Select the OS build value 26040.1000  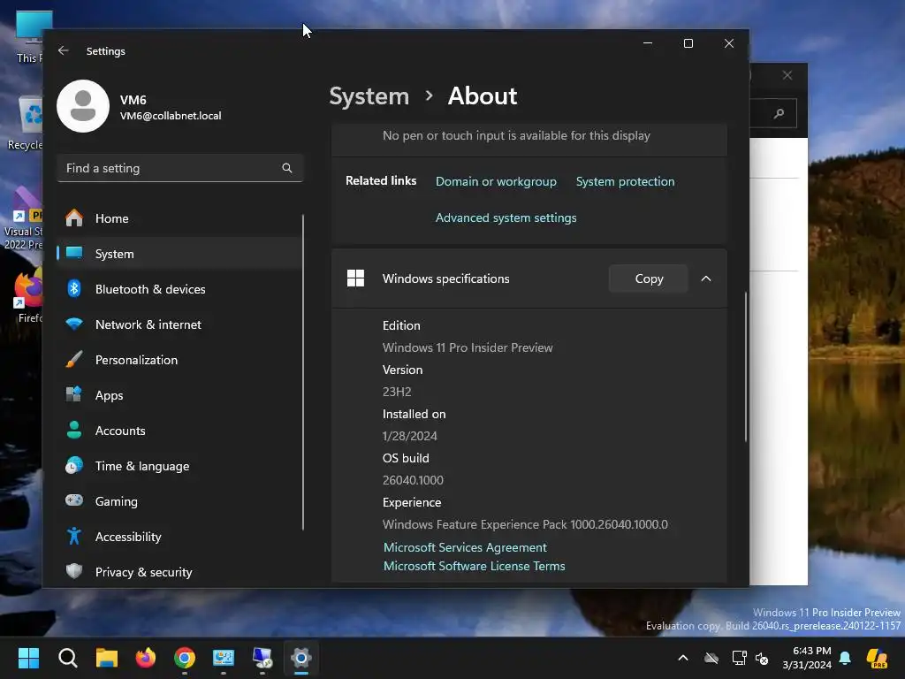pyautogui.click(x=413, y=480)
